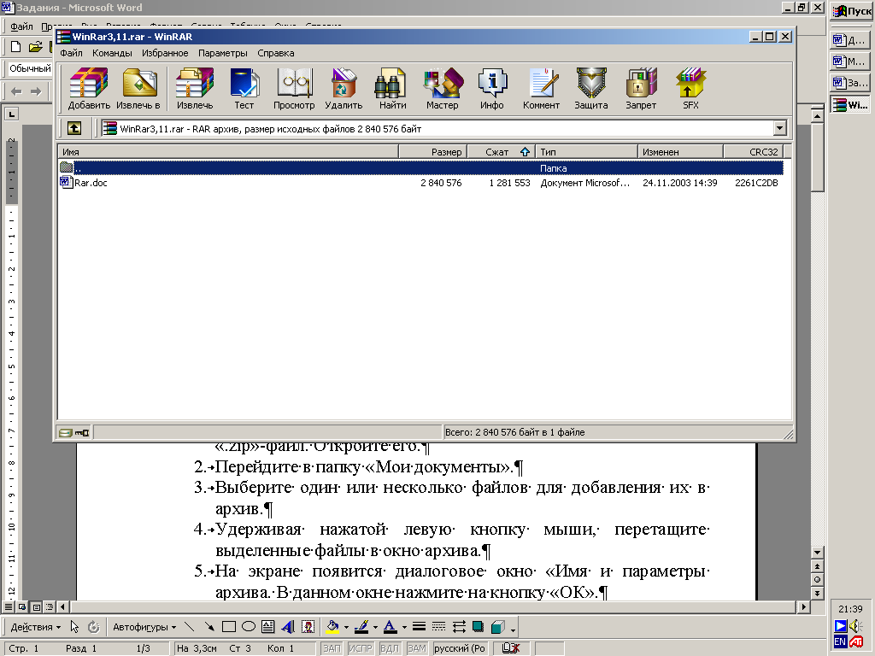Sort file list by Сжат column
The image size is (875, 656).
(x=501, y=152)
